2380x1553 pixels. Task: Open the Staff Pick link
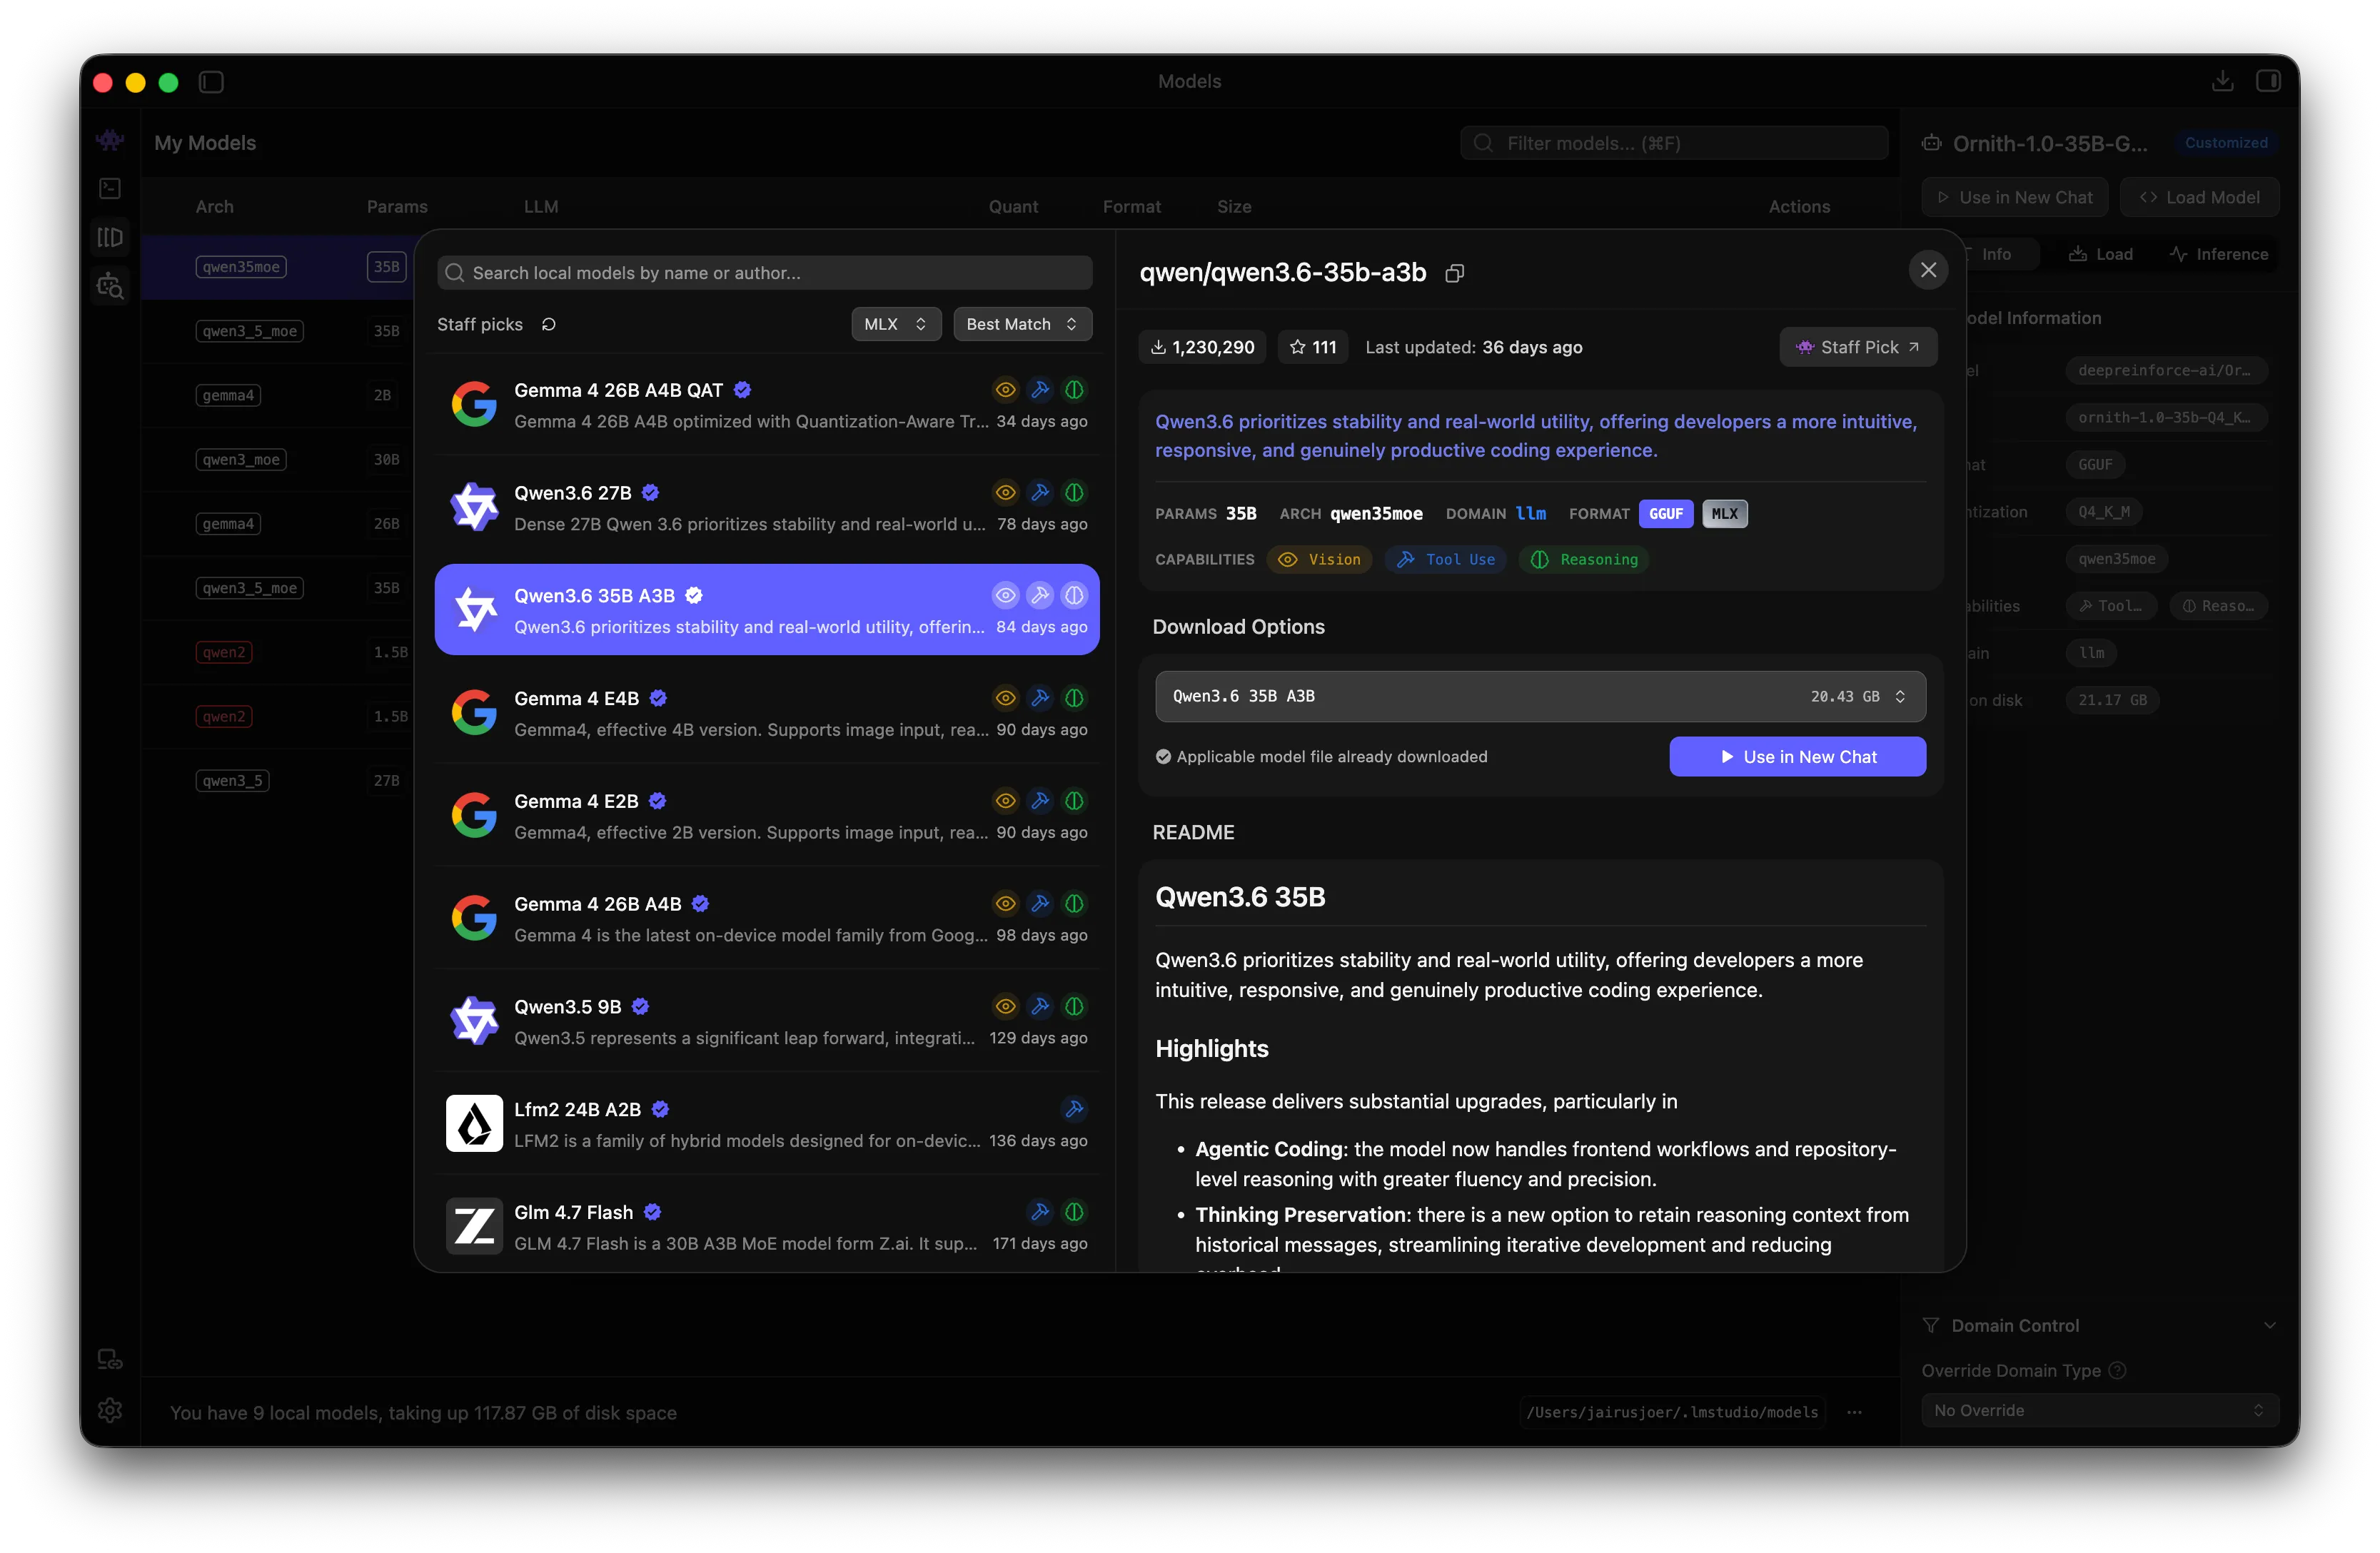1858,347
